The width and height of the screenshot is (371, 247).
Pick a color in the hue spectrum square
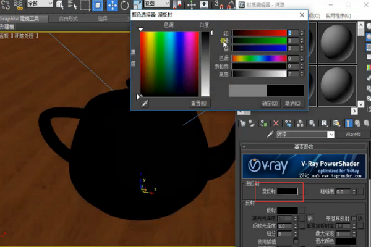point(169,64)
